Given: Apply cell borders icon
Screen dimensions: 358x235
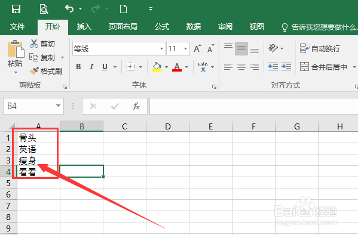Looking at the screenshot, I should pyautogui.click(x=131, y=67).
